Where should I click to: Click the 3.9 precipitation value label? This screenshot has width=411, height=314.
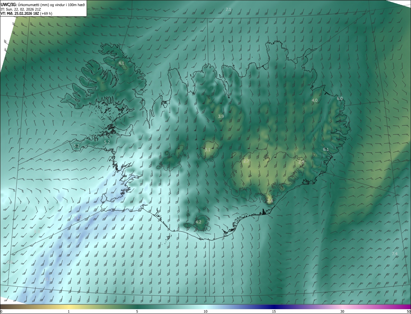221,116
